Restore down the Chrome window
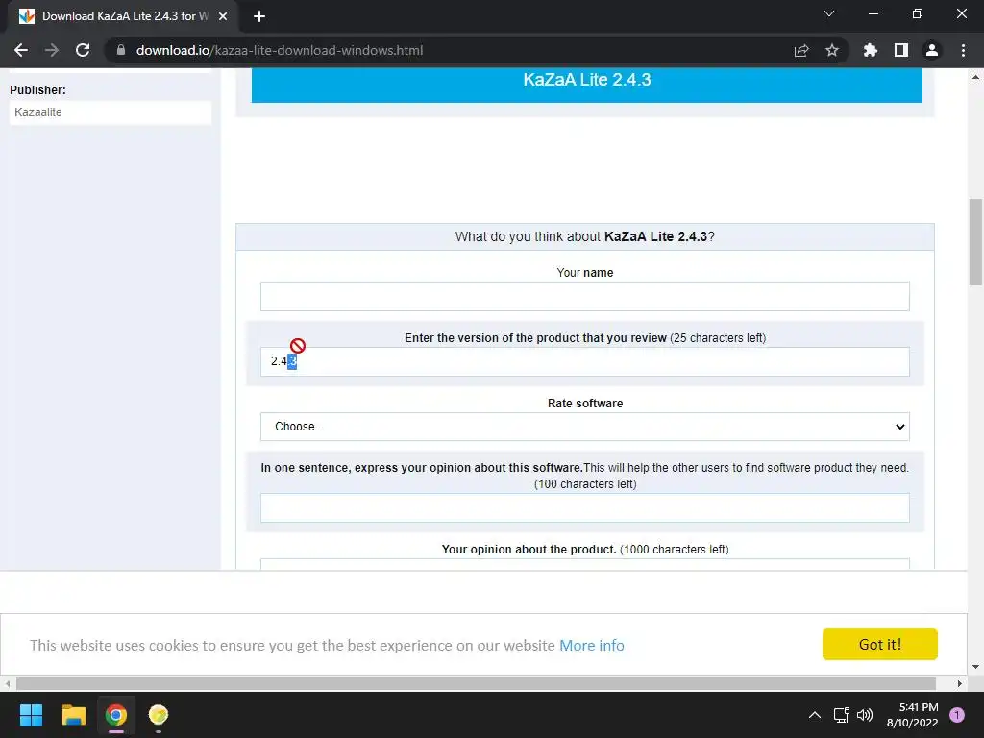 918,13
